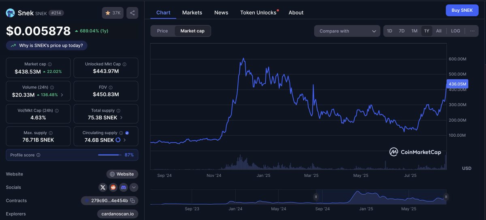The image size is (486, 220).
Task: Select the All time range
Action: (439, 31)
